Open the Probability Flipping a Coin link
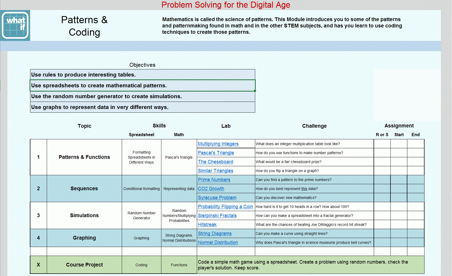The image size is (452, 276). [x=225, y=207]
